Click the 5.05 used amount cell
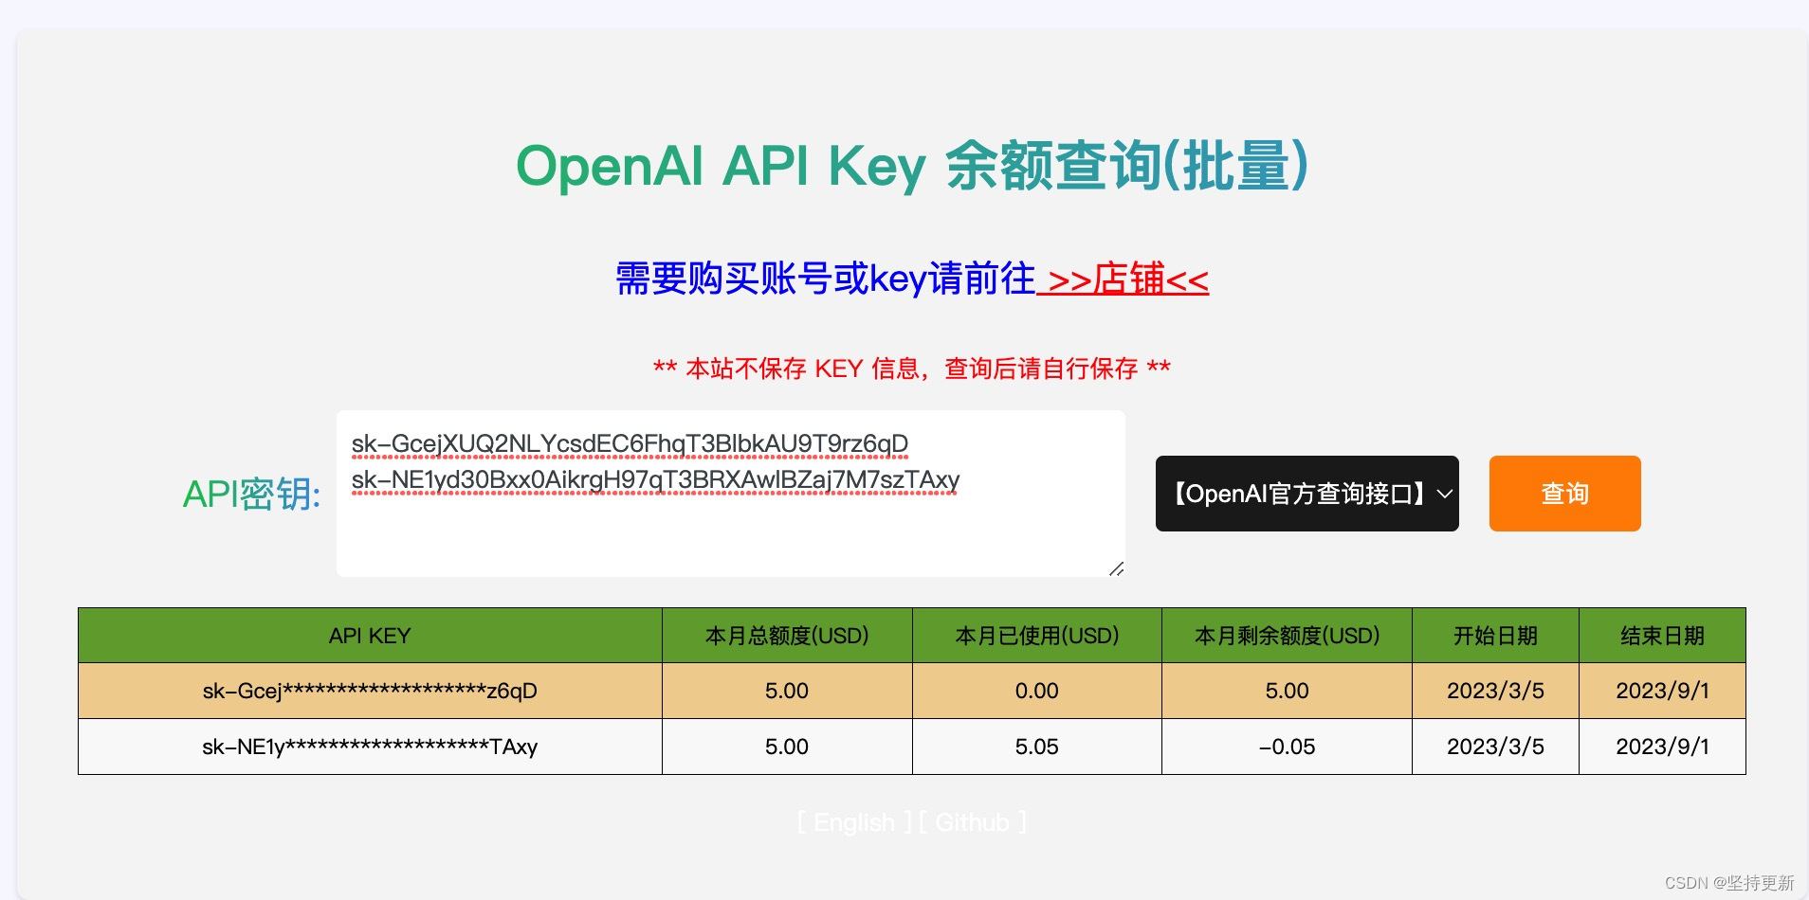 1037,747
